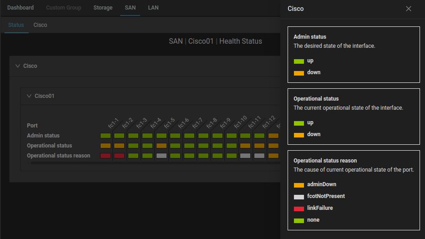The image size is (425, 239).
Task: Click fc1-7 green operational status indicator
Action: pyautogui.click(x=189, y=146)
